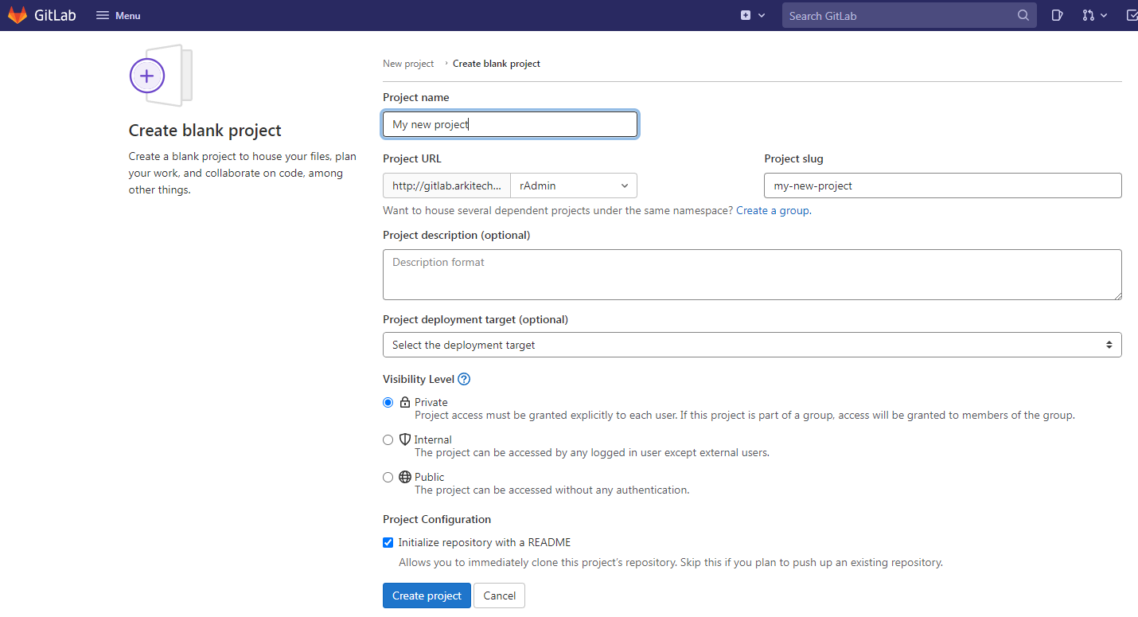Open the to-do list checkmark icon
1138x617 pixels.
click(1132, 14)
